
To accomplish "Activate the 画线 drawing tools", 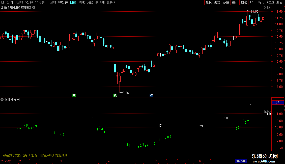I will pos(244,2).
